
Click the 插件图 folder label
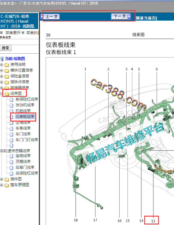tap(16, 179)
